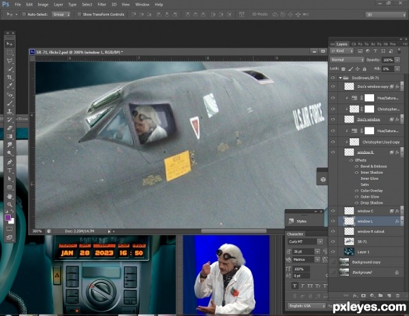This screenshot has height=316, width=409.
Task: Enable Show Transform Controls checkbox
Action: pos(79,14)
